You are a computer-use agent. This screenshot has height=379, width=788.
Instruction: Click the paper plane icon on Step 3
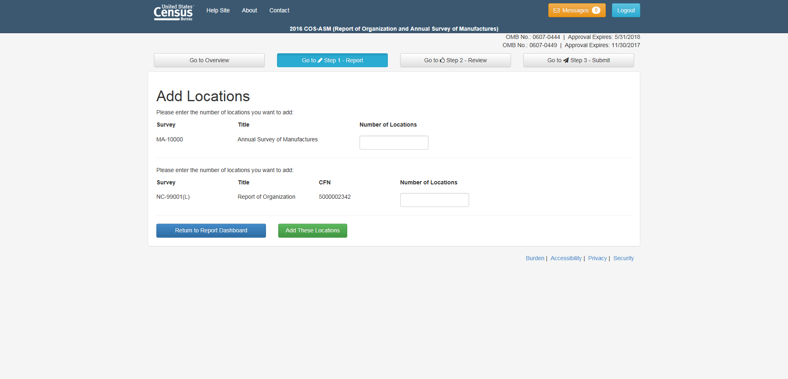(x=566, y=60)
